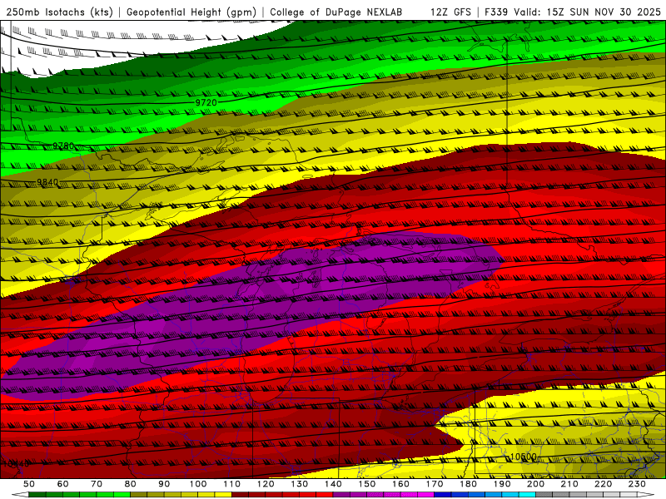
Task: Click the 100 knot legend value
Action: [198, 484]
